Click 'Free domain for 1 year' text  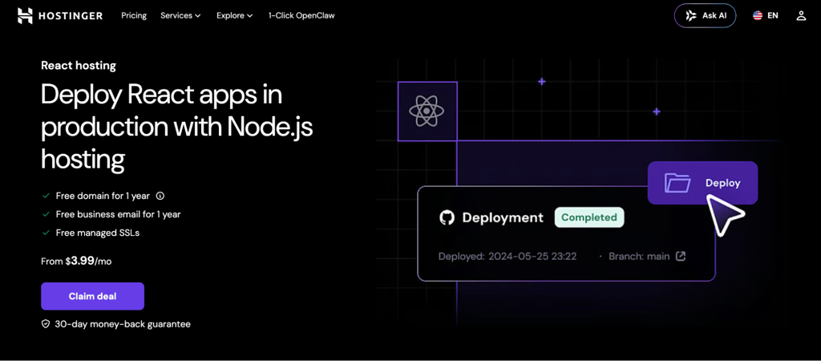pyautogui.click(x=103, y=196)
